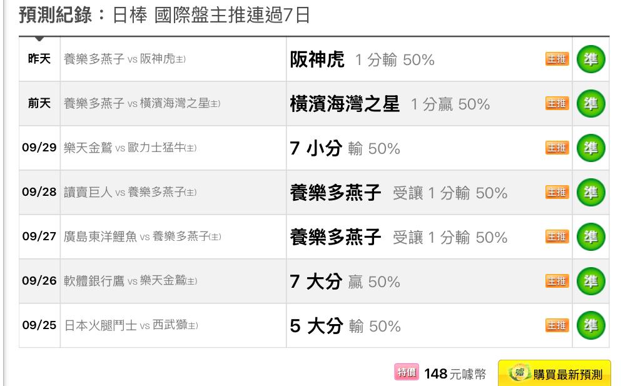
Task: Click the green 準 badge for 09/25
Action: point(590,326)
